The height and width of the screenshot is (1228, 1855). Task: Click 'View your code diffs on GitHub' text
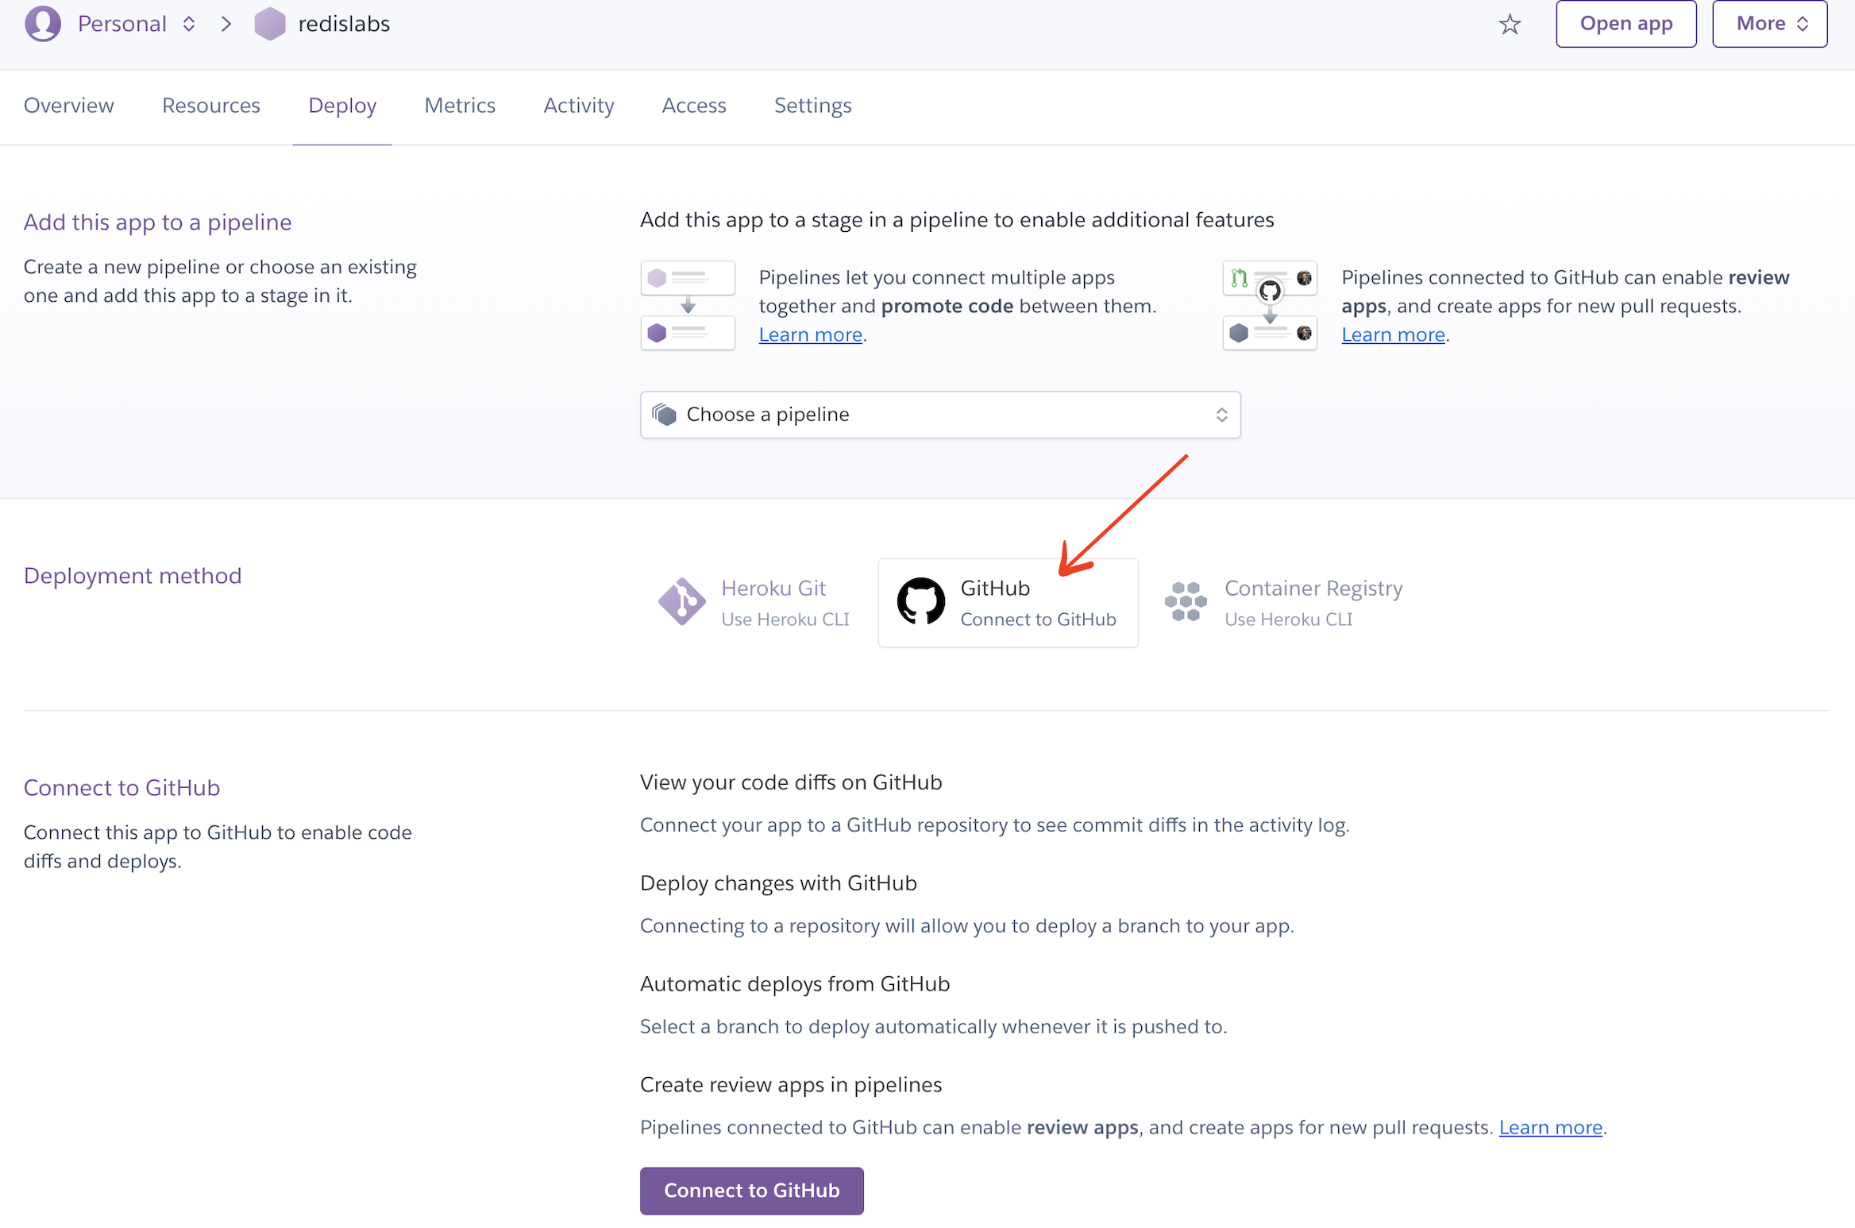click(791, 782)
